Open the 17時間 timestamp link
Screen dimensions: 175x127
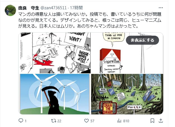point(76,8)
